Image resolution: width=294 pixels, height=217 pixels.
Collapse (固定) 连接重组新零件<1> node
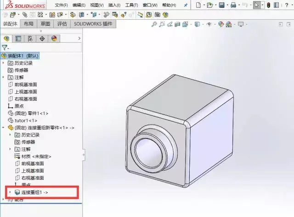click(3, 128)
